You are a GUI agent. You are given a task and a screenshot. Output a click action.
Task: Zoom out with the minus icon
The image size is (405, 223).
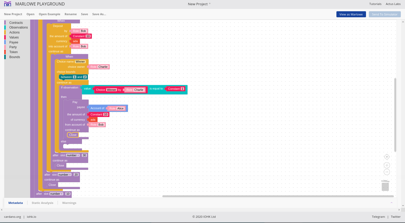(387, 172)
